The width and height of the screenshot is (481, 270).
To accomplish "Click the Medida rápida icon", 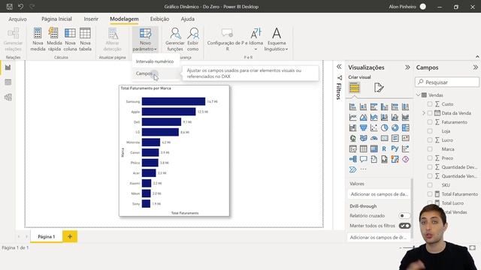I will (53, 33).
